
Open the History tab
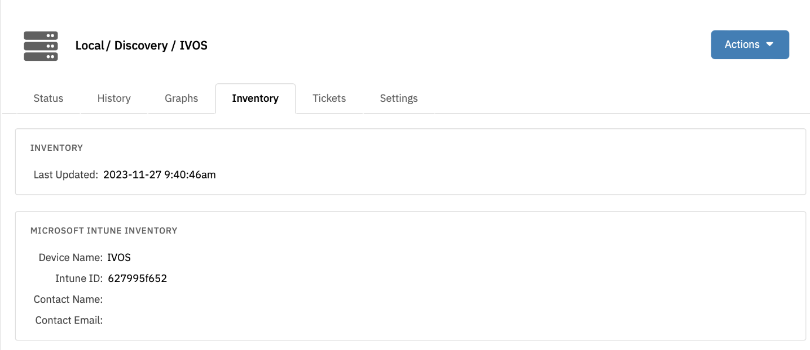114,98
